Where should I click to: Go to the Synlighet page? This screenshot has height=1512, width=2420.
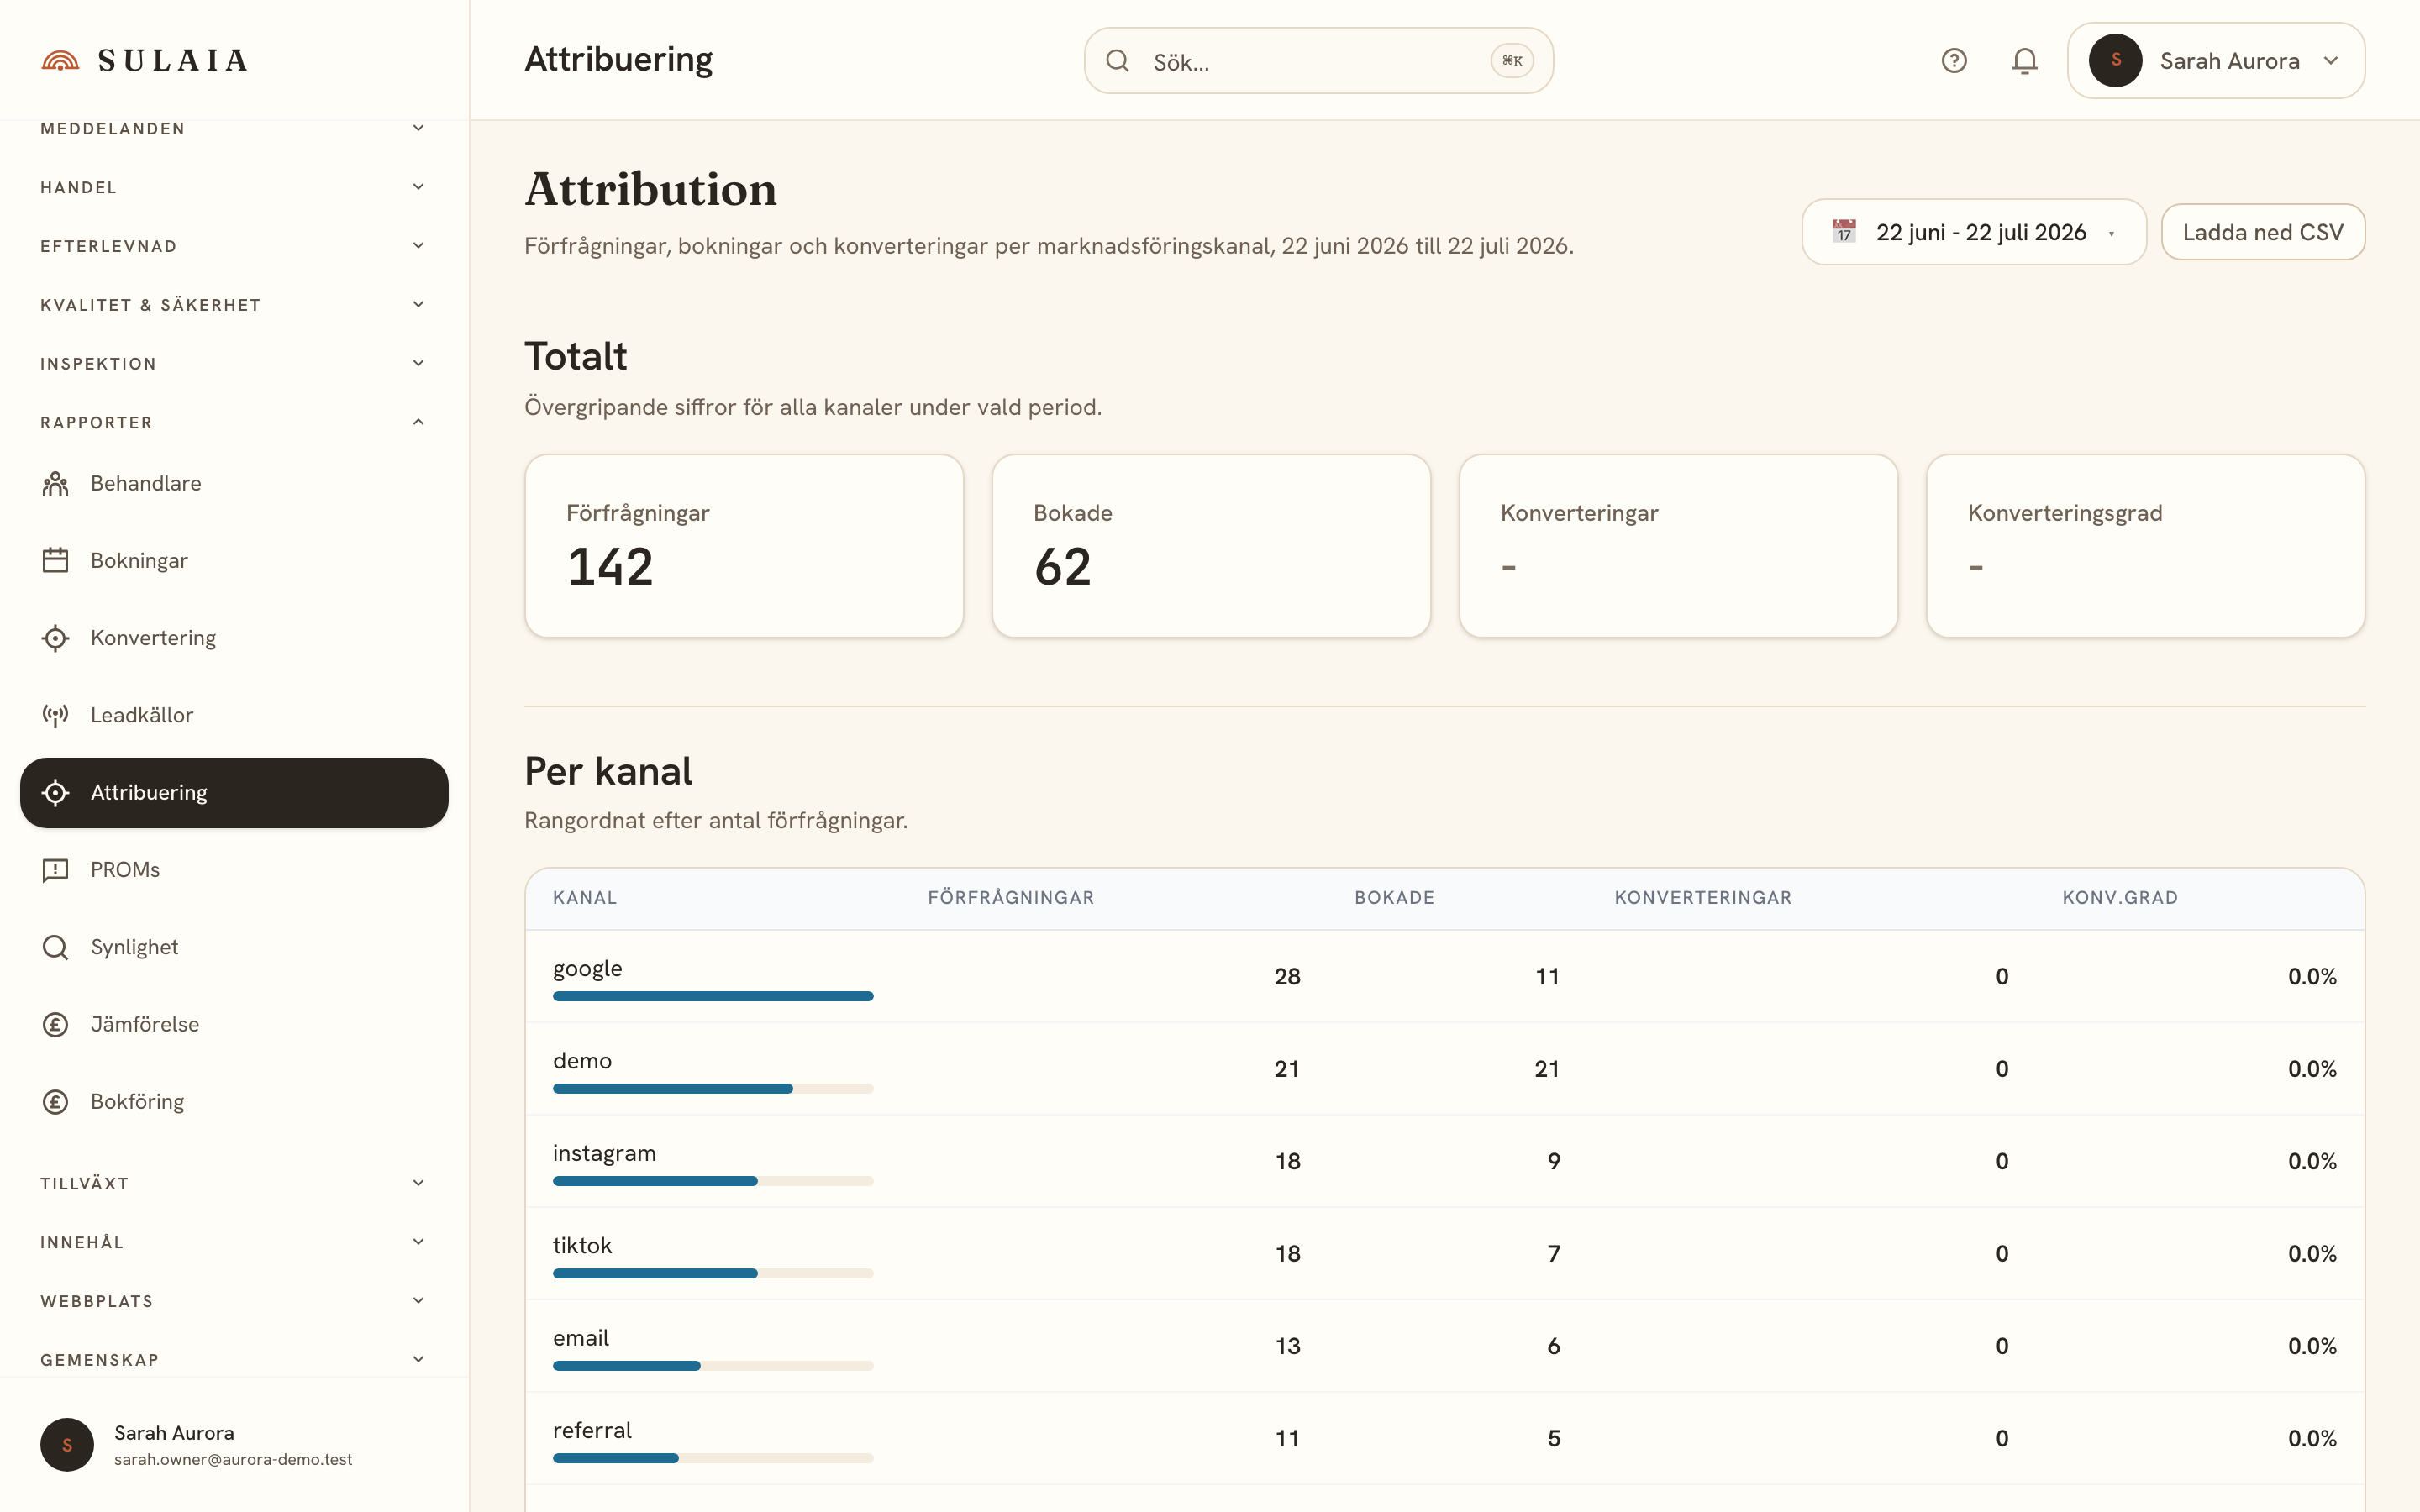point(234,947)
